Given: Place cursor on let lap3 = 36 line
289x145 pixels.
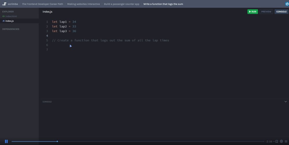Looking at the screenshot, I should [64, 31].
